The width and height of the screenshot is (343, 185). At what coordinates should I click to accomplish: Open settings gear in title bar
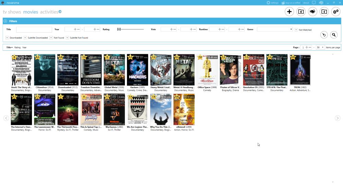[x=268, y=3]
